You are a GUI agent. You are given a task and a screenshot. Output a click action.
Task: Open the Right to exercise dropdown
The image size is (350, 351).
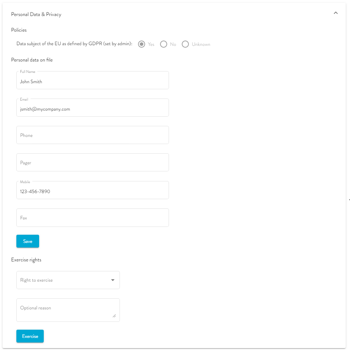64,280
